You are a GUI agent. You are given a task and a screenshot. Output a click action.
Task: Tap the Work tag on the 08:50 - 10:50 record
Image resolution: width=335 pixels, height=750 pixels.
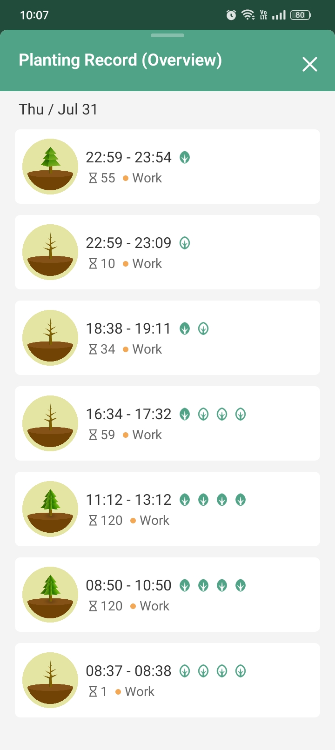(154, 606)
